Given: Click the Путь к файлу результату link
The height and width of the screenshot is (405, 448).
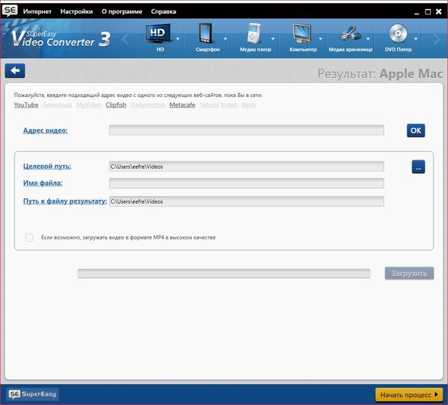Looking at the screenshot, I should point(65,201).
